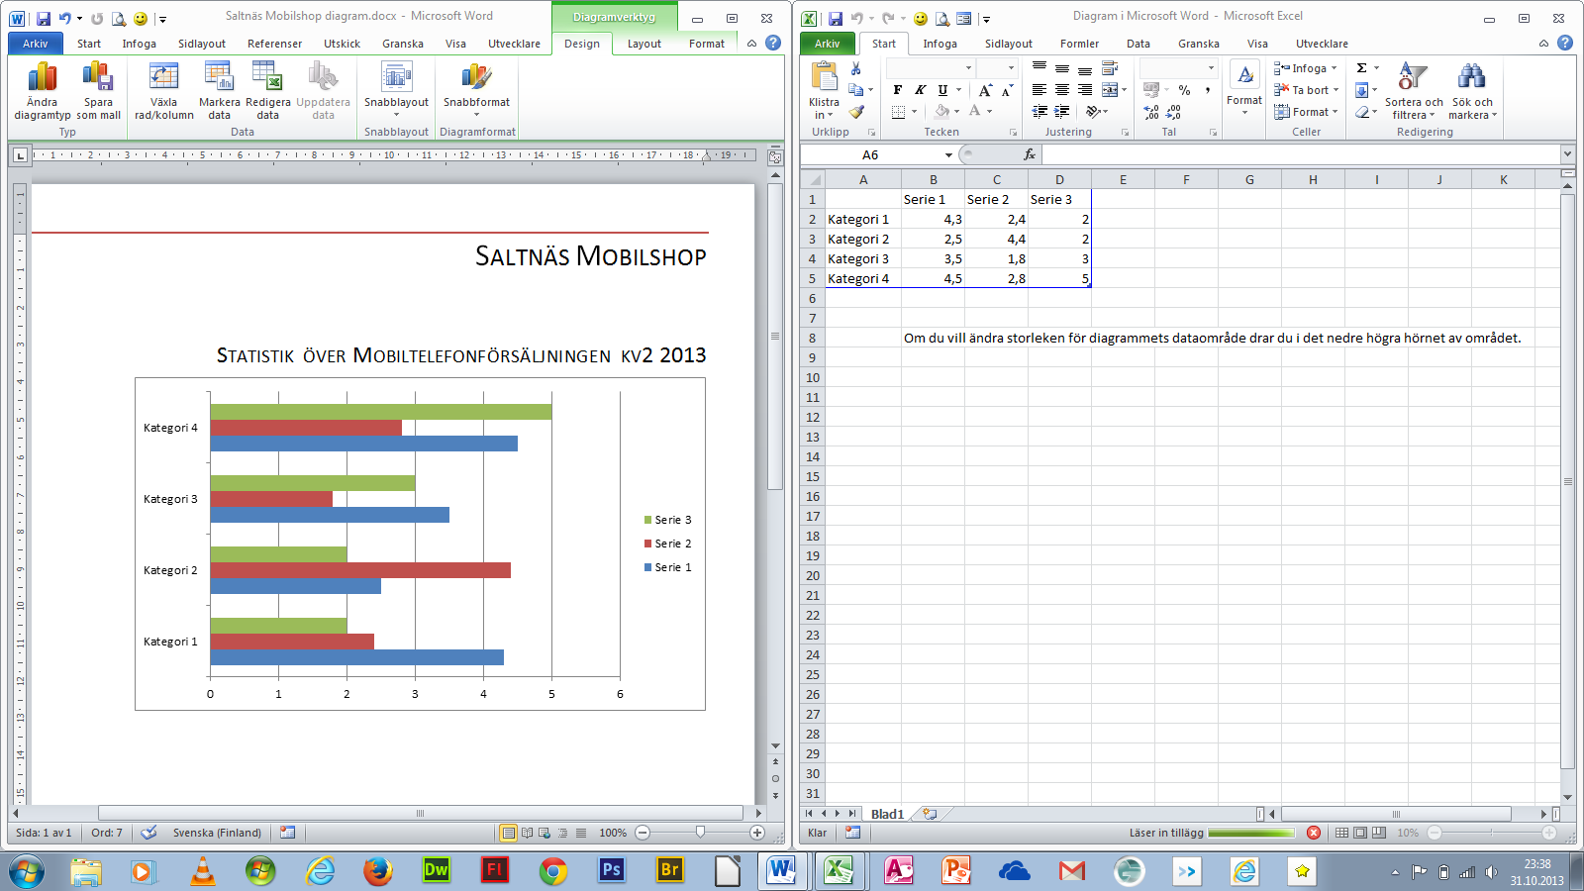
Task: Switch Word to full screen reading view
Action: click(x=528, y=833)
